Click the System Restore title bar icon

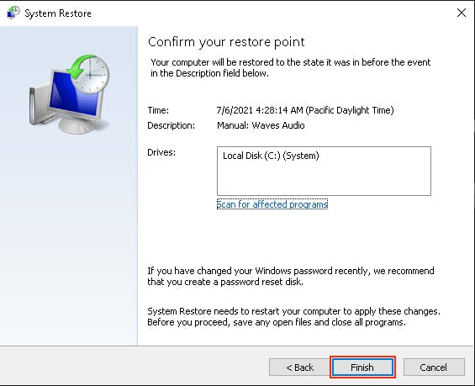(13, 13)
